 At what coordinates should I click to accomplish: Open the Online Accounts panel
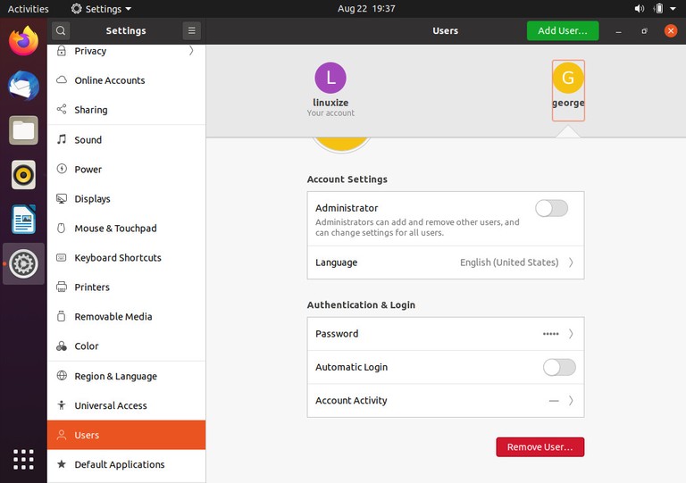click(127, 80)
